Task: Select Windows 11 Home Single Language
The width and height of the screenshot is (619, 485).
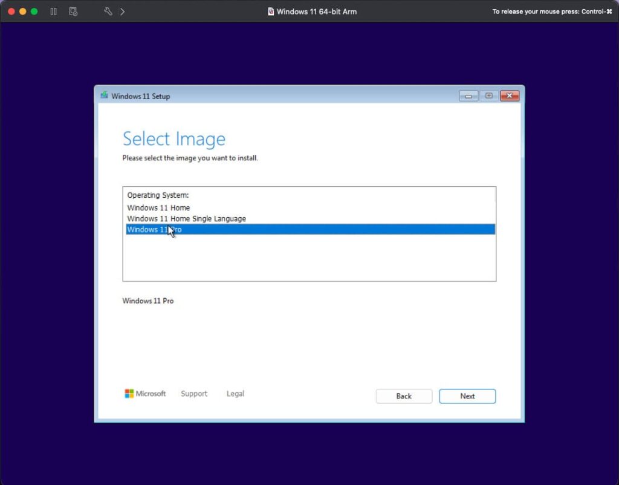Action: point(186,219)
